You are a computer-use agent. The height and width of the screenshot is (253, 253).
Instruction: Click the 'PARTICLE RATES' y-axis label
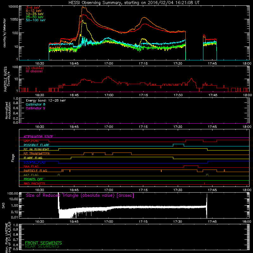[x=6, y=79]
